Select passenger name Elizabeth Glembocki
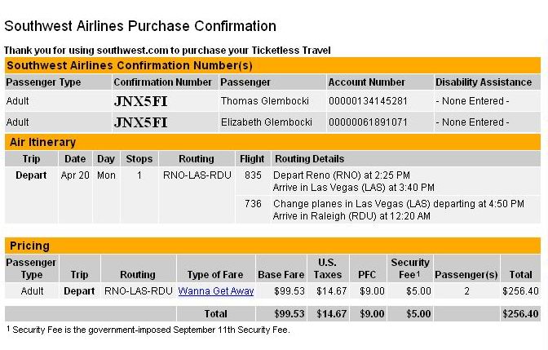This screenshot has width=548, height=350. pyautogui.click(x=267, y=122)
